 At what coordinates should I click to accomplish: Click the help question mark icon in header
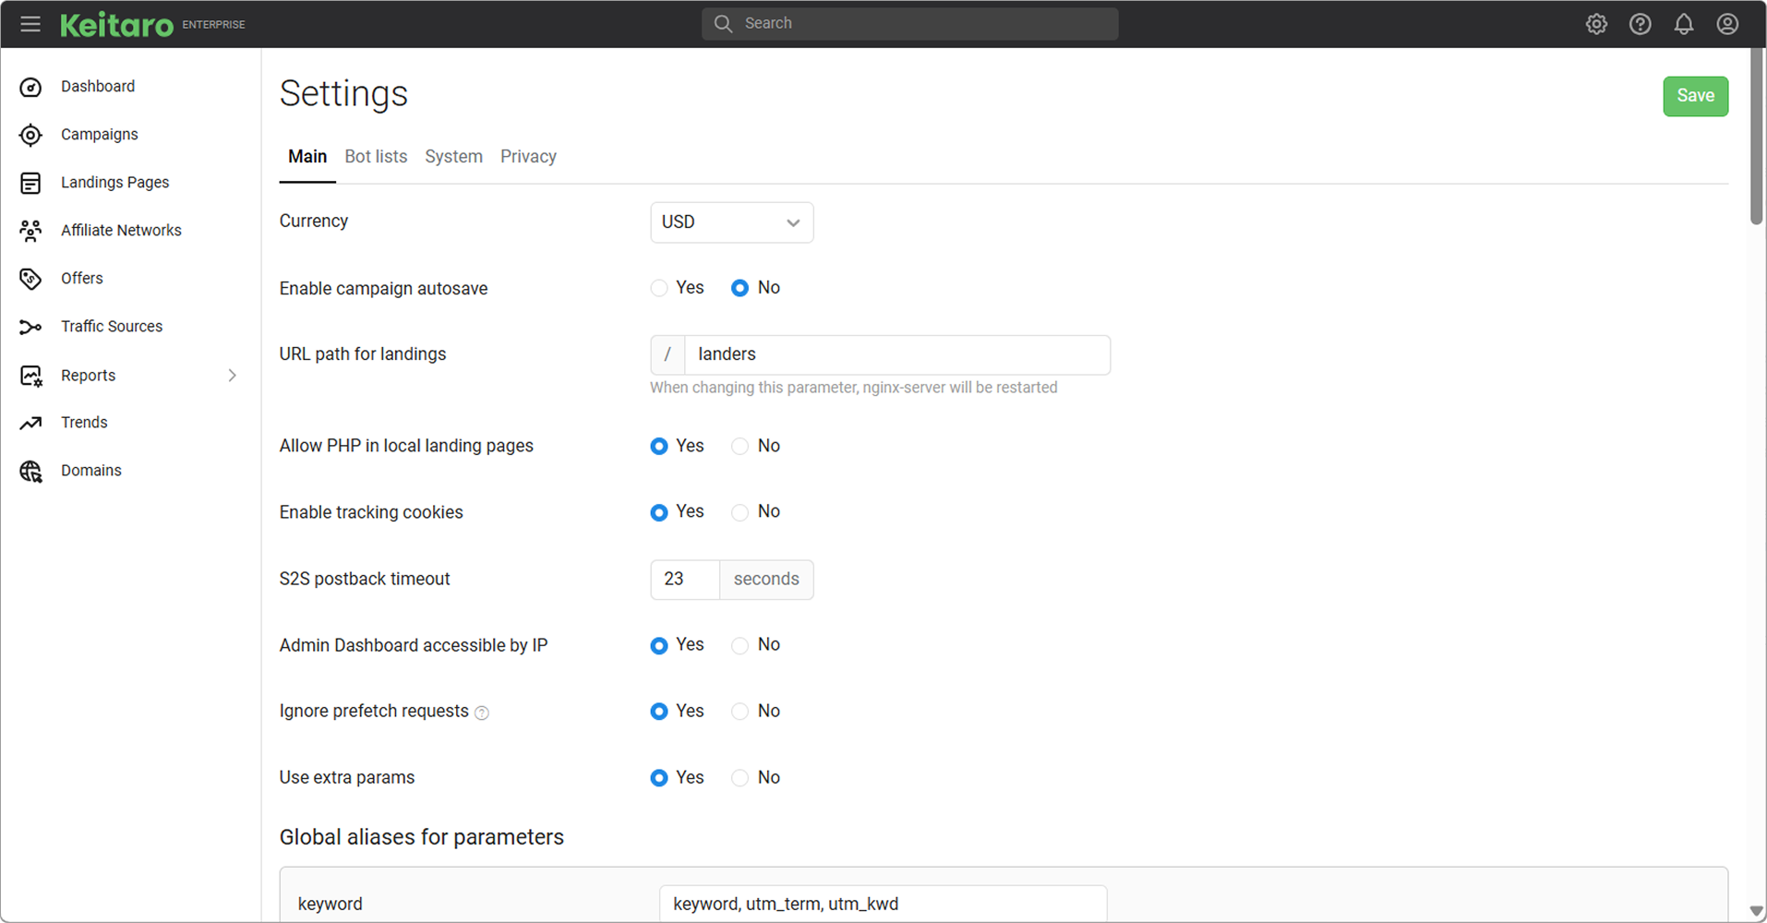[x=1640, y=24]
